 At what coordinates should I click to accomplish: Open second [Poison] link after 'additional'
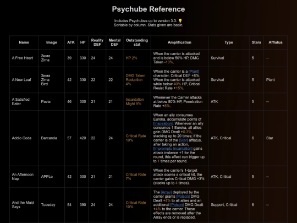point(177,205)
